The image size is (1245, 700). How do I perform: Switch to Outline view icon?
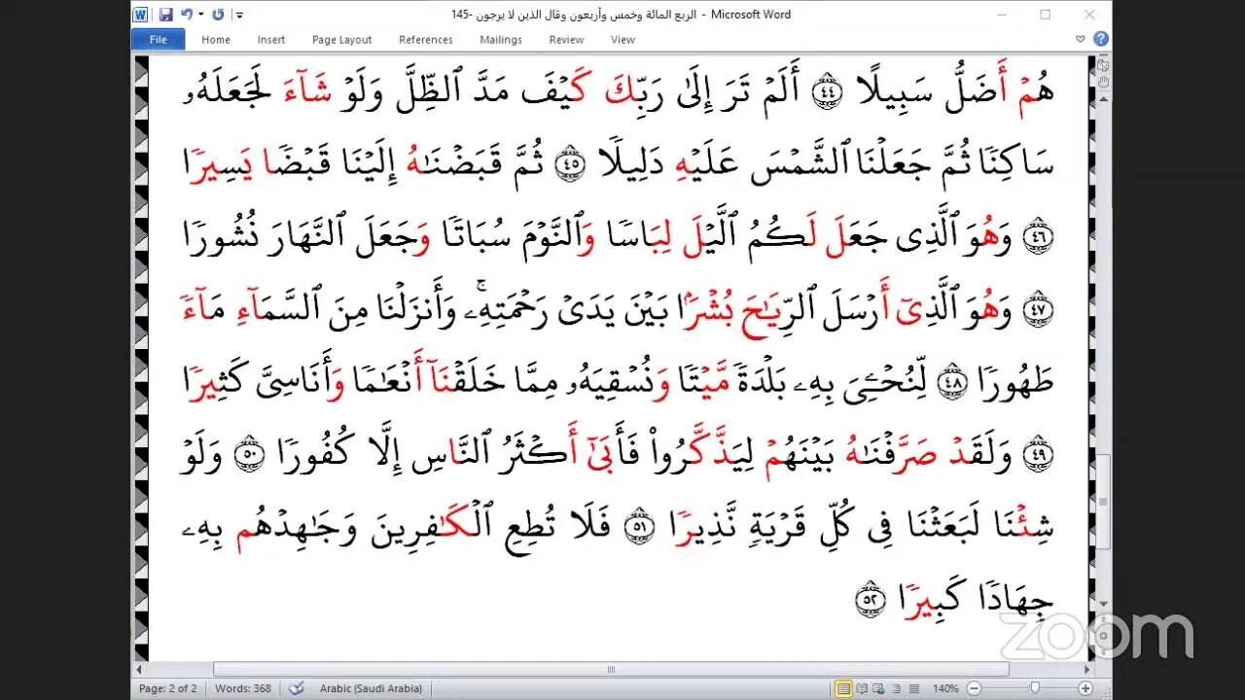(x=895, y=688)
